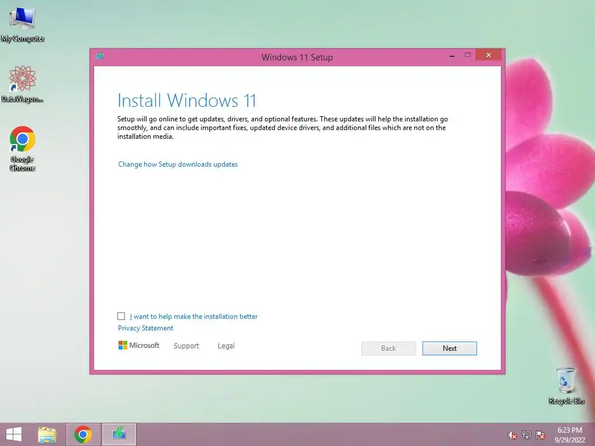Select the DataWagon desktop shortcut
The image size is (595, 446).
click(x=23, y=84)
